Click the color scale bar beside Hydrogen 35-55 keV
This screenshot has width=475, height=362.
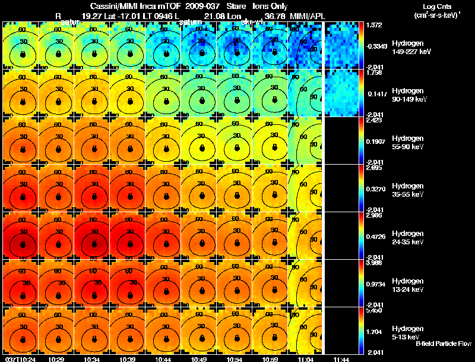coord(361,188)
